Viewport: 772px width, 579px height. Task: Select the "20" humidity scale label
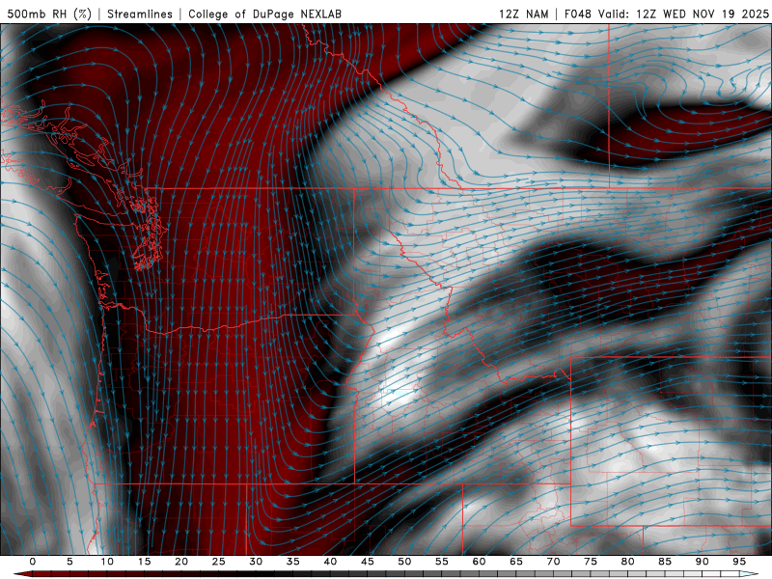[x=181, y=562]
